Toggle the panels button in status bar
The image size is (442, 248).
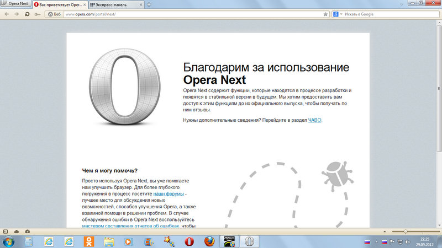(x=6, y=231)
